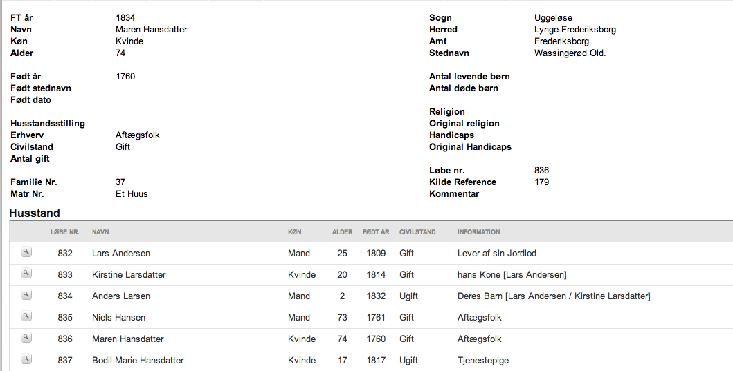Click the Civilstand column header
This screenshot has width=733, height=371.
click(417, 232)
